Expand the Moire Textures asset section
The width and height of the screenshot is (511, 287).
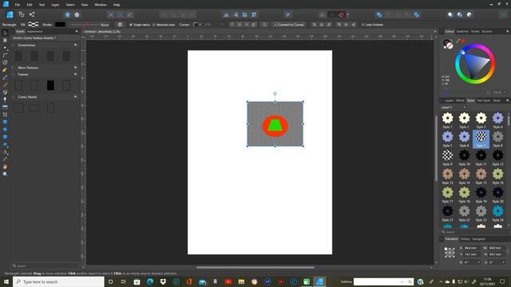pyautogui.click(x=14, y=68)
